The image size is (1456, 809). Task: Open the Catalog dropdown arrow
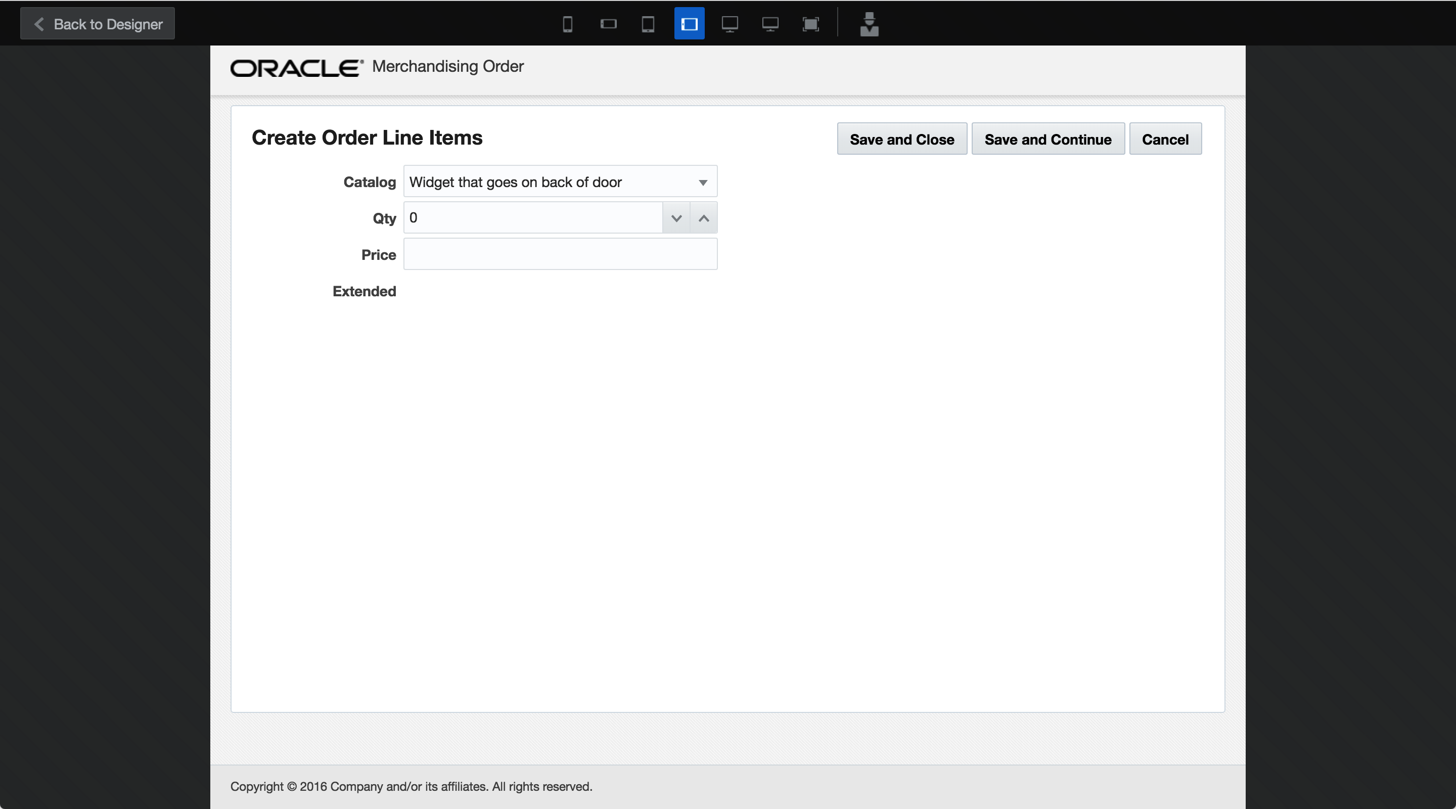(703, 182)
